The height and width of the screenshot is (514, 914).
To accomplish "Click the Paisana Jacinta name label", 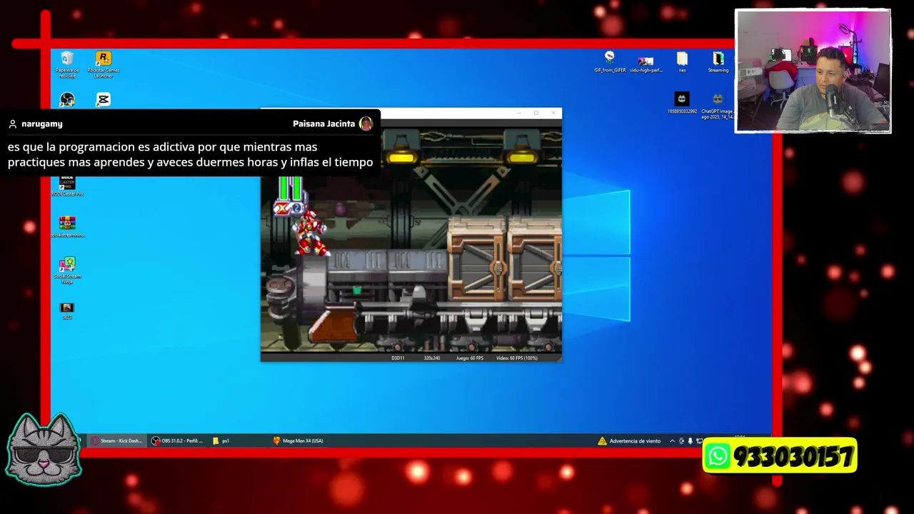I will click(x=323, y=124).
